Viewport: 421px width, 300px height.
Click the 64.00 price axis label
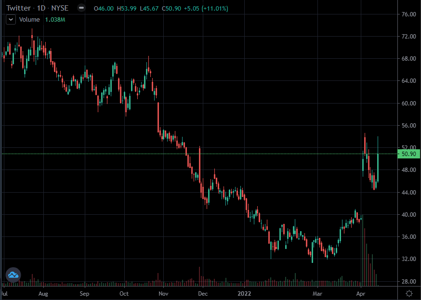(x=408, y=81)
